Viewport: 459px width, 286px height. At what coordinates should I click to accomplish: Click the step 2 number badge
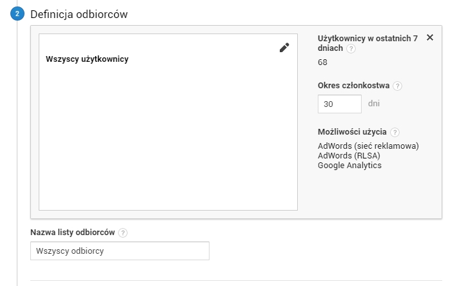18,14
